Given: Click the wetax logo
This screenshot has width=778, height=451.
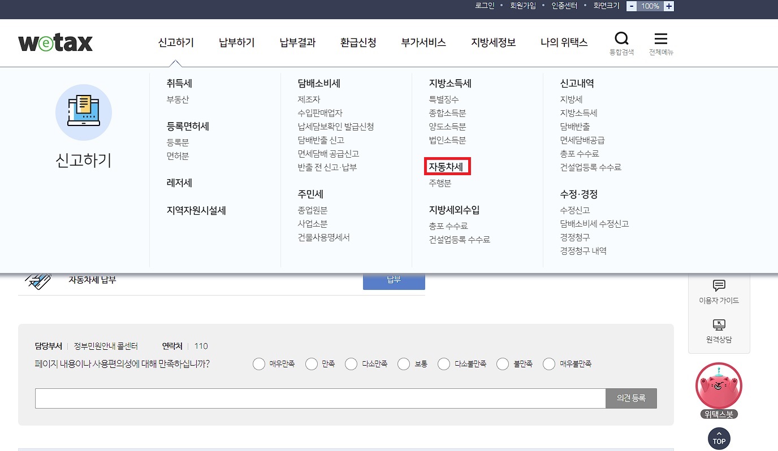Looking at the screenshot, I should tap(55, 42).
